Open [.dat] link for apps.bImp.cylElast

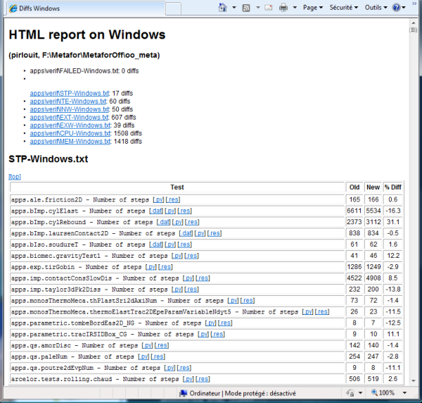(156, 211)
